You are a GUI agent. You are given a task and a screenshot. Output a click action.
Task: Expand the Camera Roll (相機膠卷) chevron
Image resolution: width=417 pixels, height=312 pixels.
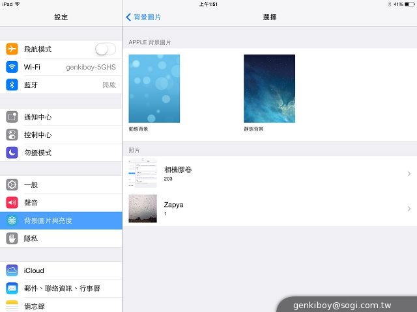[x=409, y=174]
